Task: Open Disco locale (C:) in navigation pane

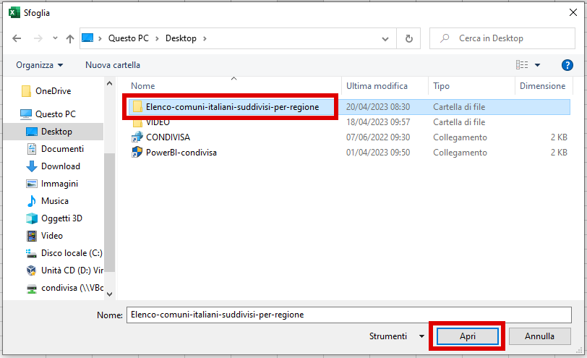Action: click(x=72, y=253)
